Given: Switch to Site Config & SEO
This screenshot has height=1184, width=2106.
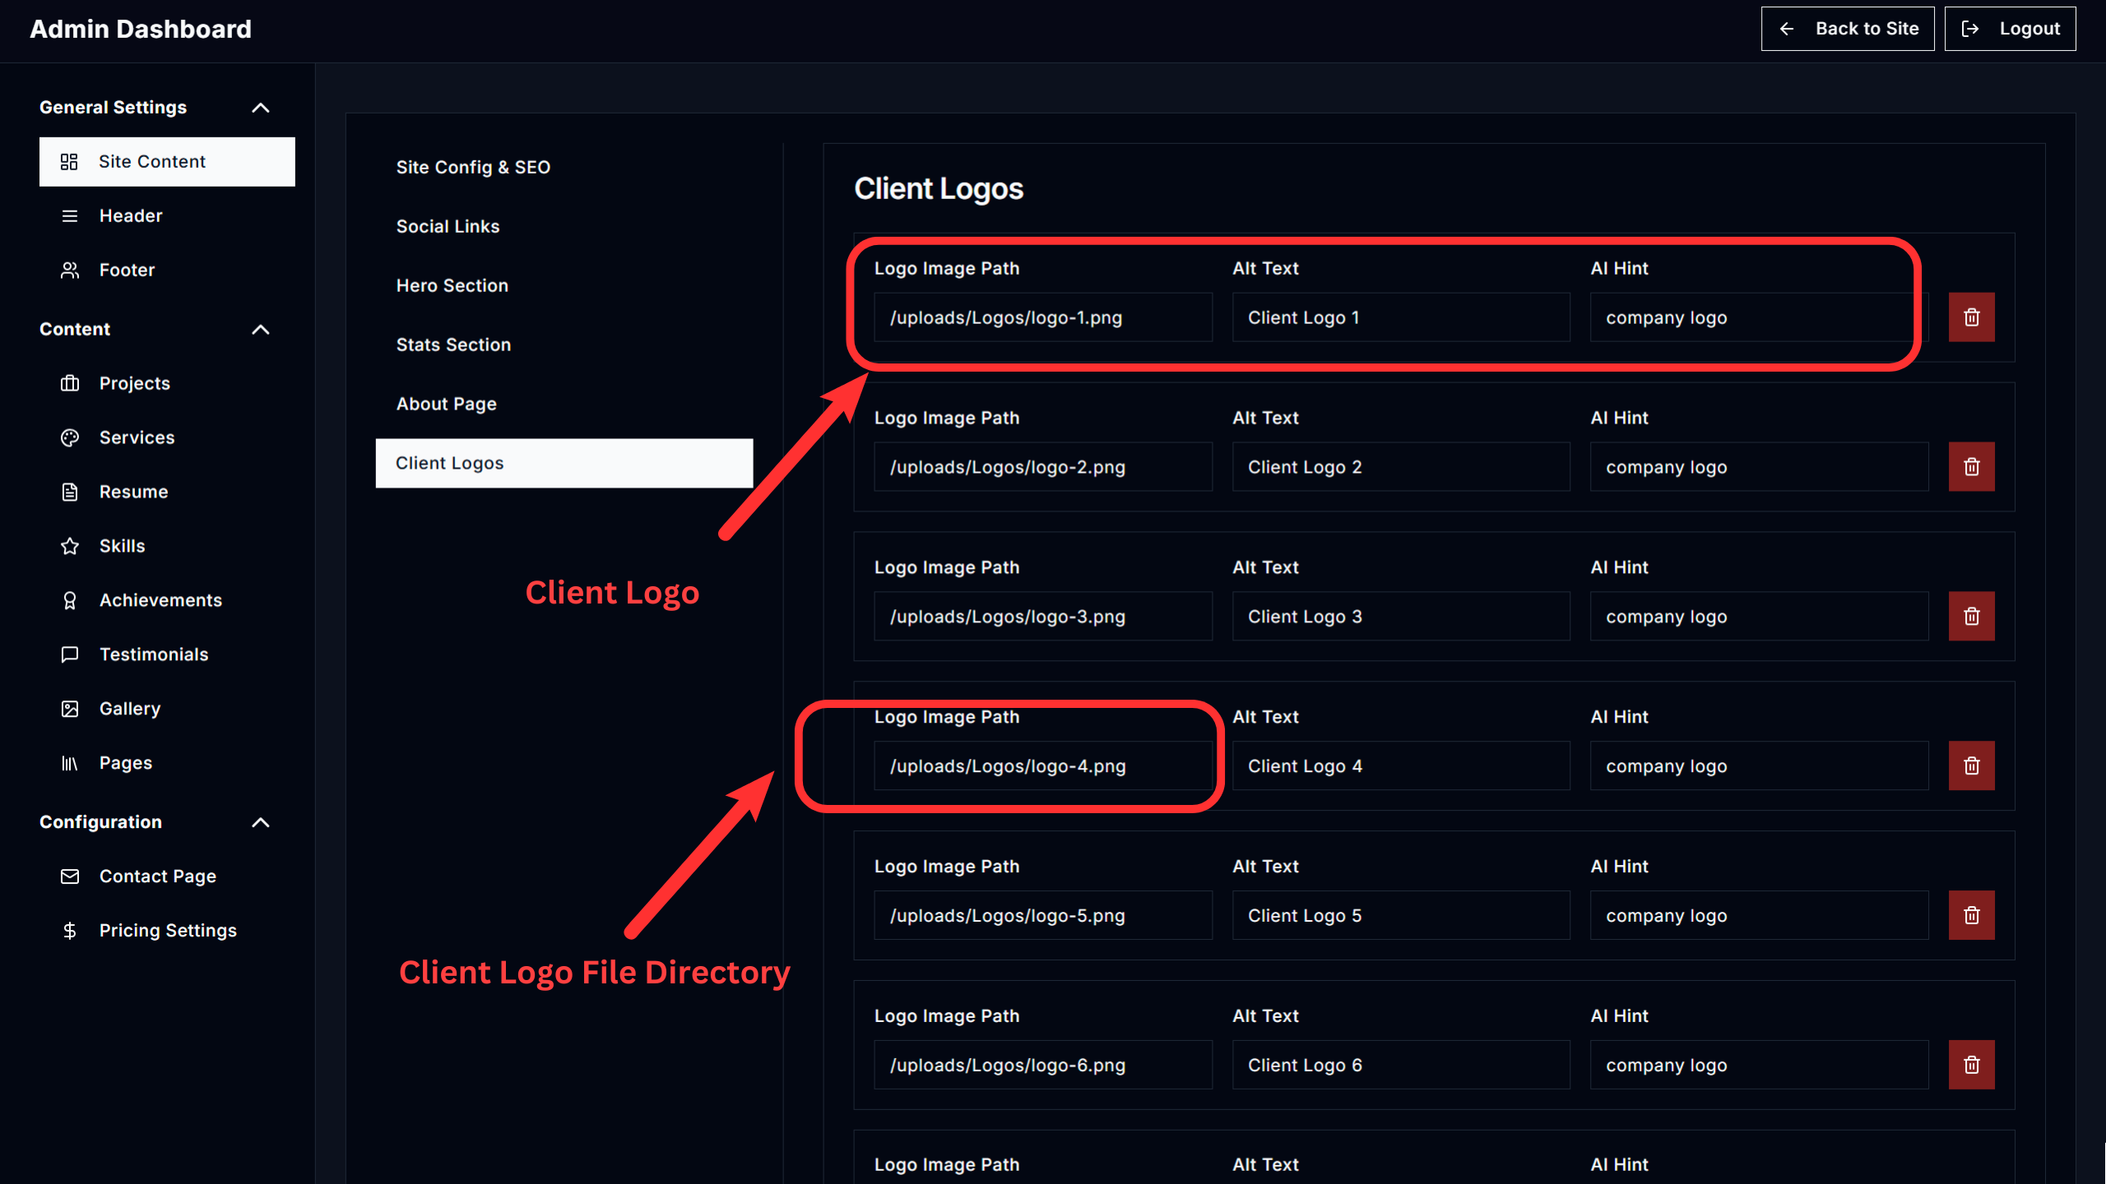Looking at the screenshot, I should [473, 167].
